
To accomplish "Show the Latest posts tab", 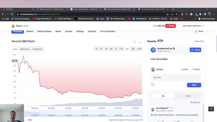I will [188, 96].
